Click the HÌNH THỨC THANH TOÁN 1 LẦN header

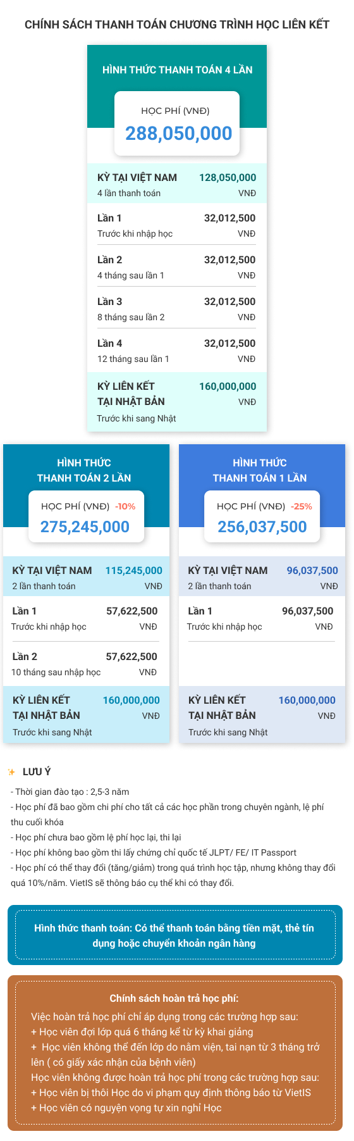coord(260,470)
